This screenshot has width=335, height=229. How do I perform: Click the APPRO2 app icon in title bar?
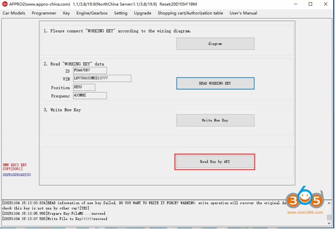point(5,4)
